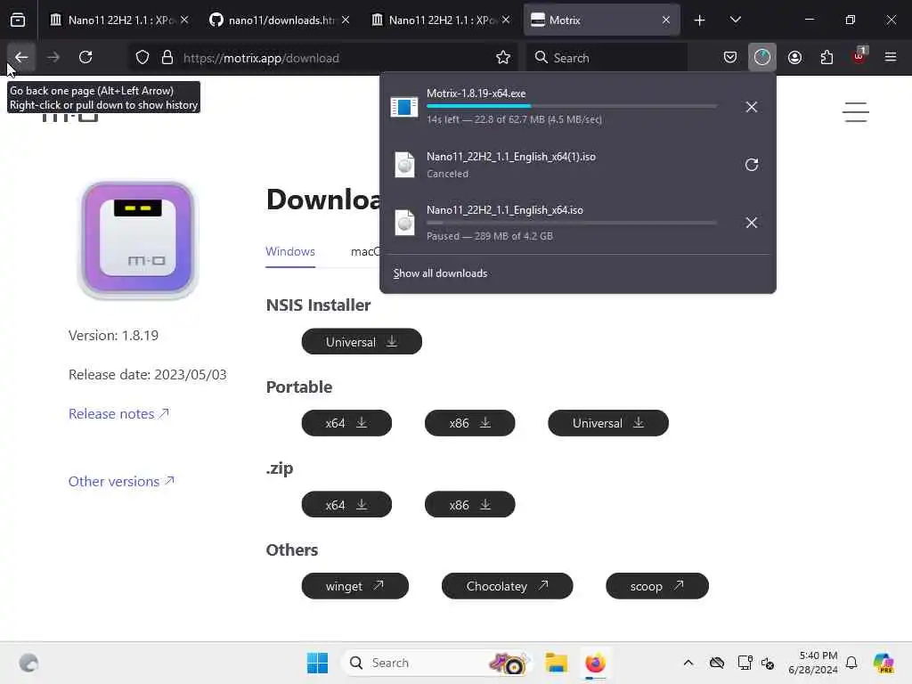Image resolution: width=912 pixels, height=684 pixels.
Task: Click the Motrix-1.8.19-x64.exe file icon
Action: tap(404, 107)
